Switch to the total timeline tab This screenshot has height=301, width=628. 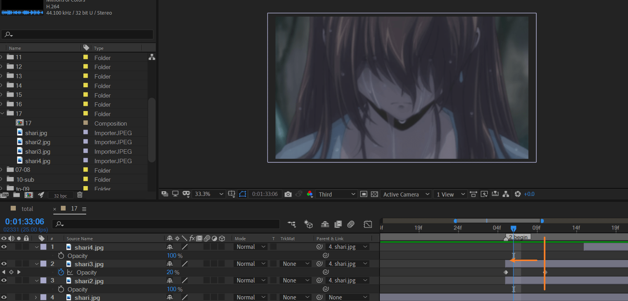point(27,209)
